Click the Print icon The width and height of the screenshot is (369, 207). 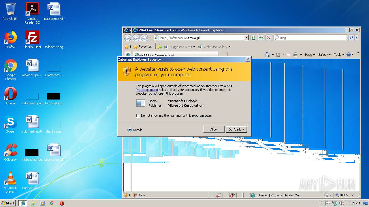[296, 55]
